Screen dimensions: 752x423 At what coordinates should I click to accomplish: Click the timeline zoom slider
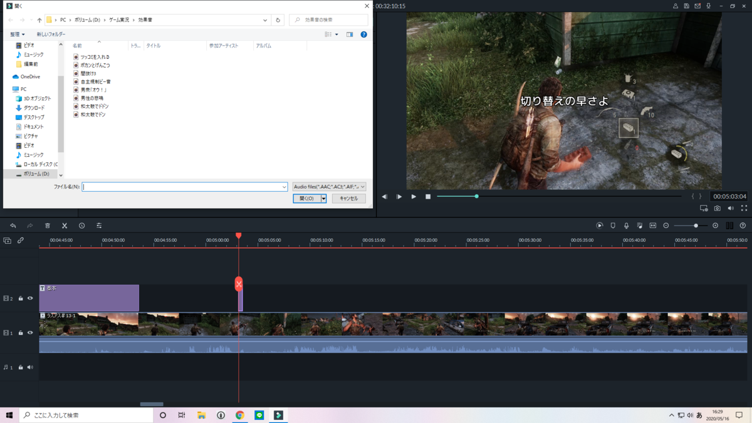[691, 226]
